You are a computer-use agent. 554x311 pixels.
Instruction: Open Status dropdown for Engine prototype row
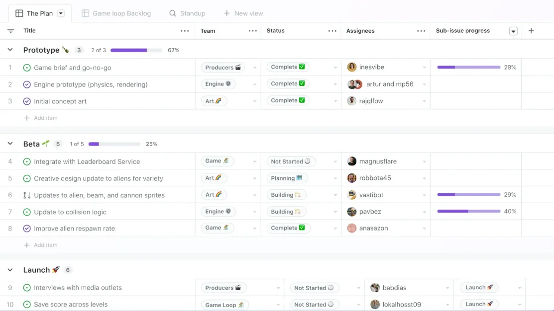point(335,84)
